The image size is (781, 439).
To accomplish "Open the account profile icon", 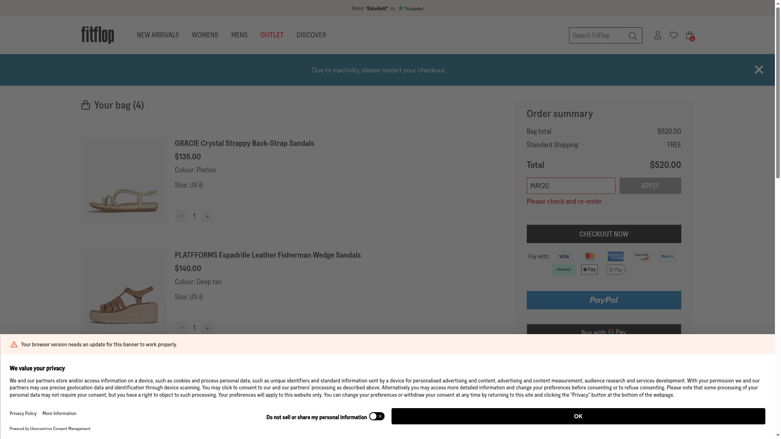I will coord(658,35).
